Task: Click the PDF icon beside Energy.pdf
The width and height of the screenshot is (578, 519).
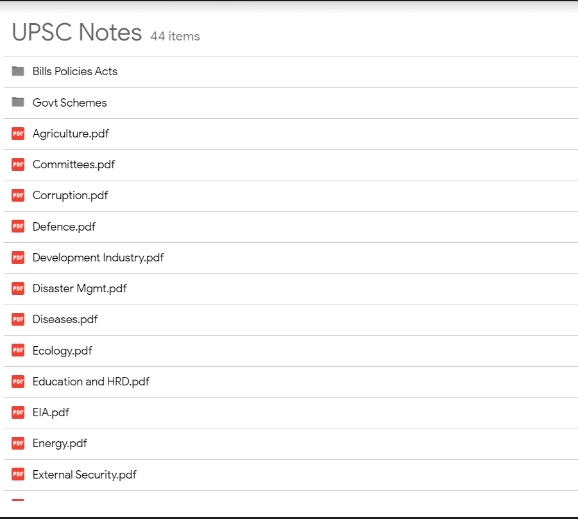Action: tap(18, 443)
